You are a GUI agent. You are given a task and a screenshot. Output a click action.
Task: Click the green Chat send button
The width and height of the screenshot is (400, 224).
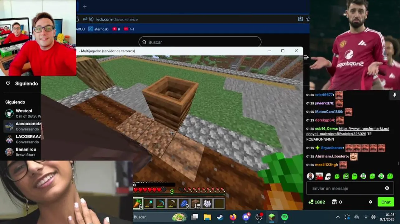[x=386, y=202]
